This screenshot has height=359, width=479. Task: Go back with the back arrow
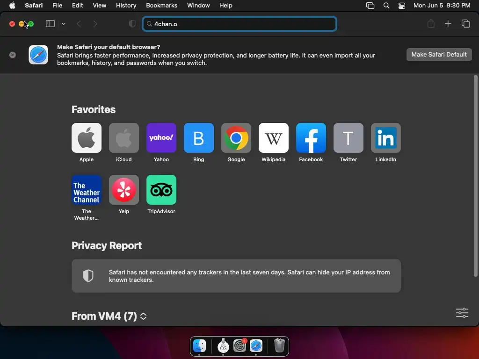tap(79, 24)
